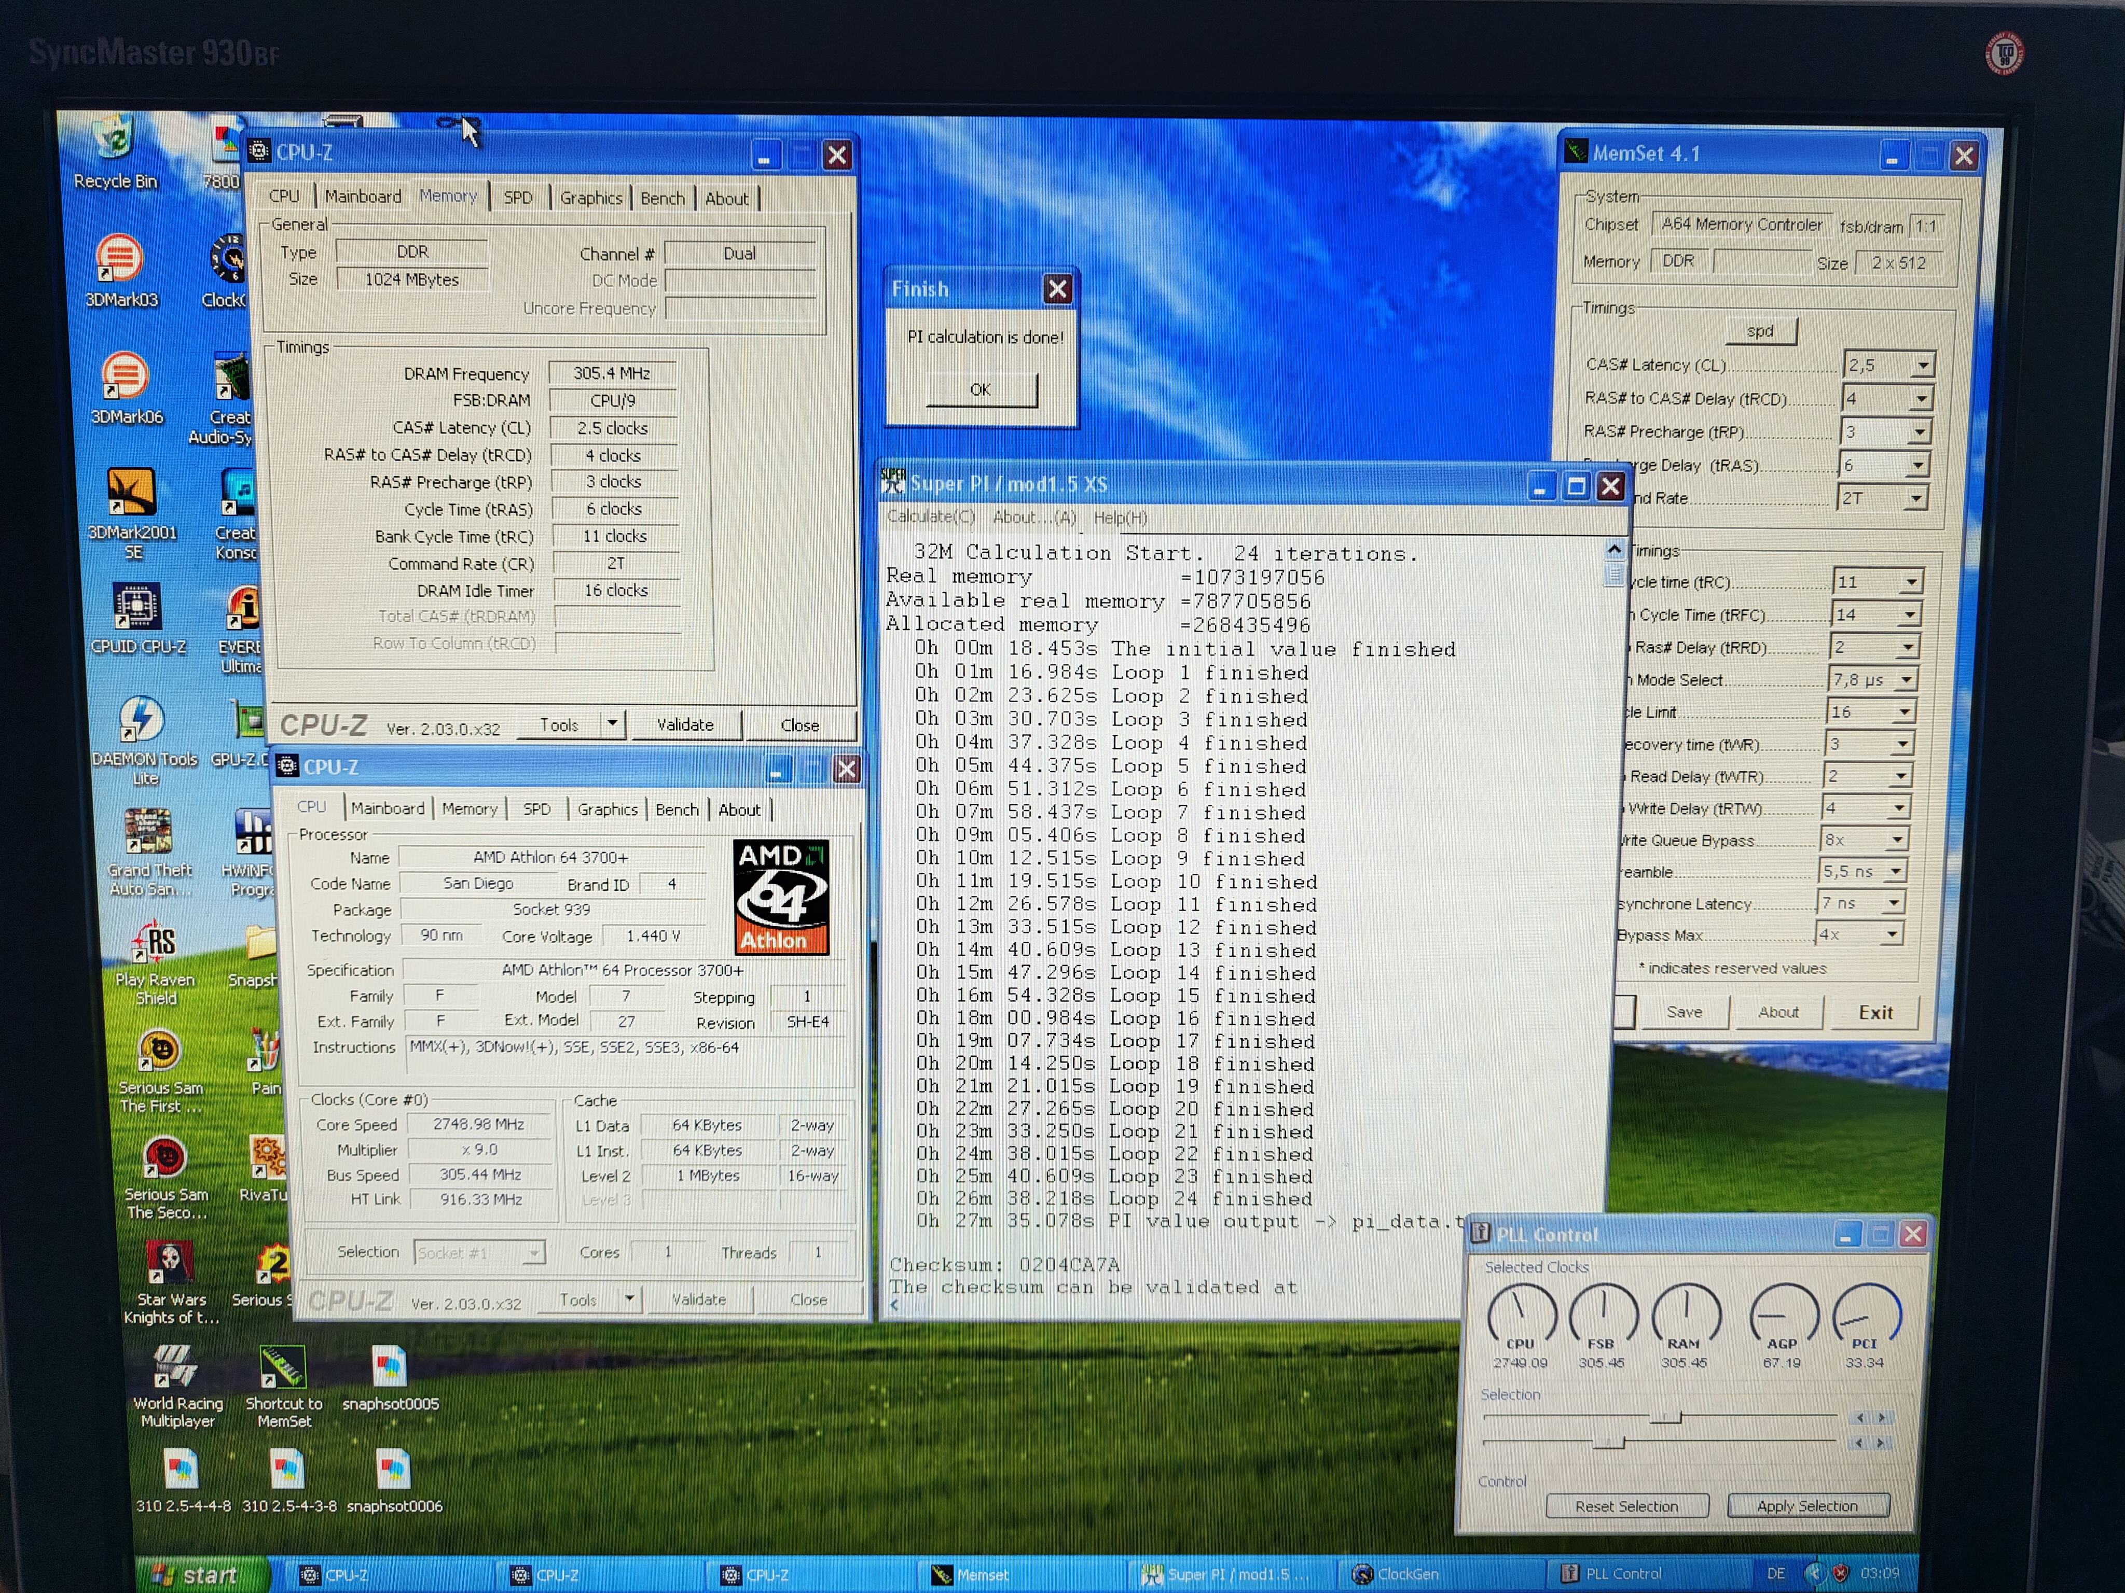The image size is (2125, 1593).
Task: Open Calculate(C) menu in Super PI
Action: 930,516
